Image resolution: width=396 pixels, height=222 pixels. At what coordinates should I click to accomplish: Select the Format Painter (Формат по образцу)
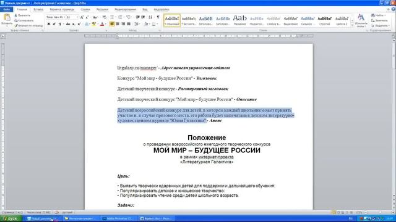tap(28, 25)
